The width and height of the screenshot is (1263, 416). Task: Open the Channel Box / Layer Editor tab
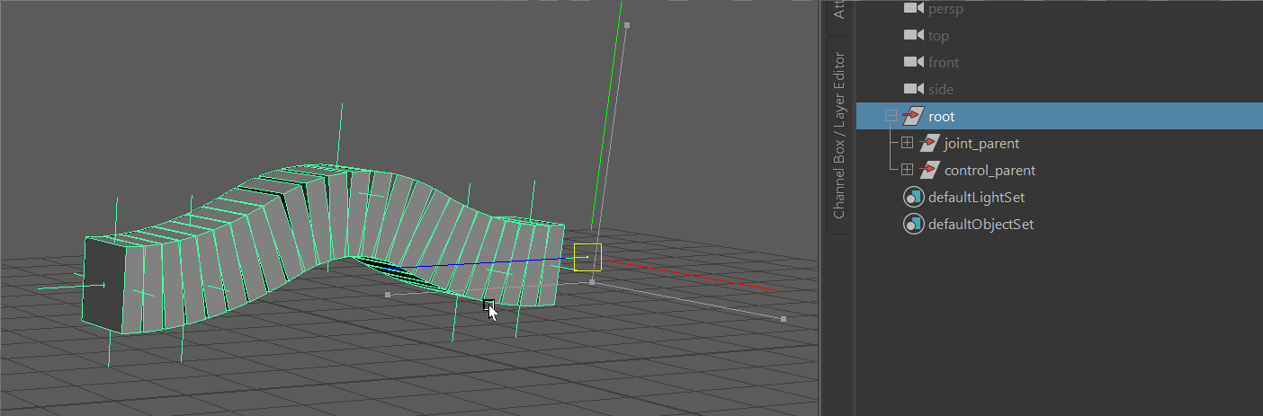838,135
